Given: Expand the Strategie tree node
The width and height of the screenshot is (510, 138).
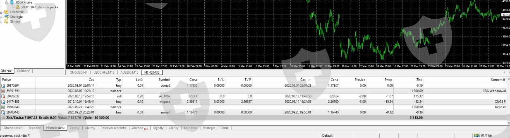Looking at the screenshot, I should coord(1,17).
